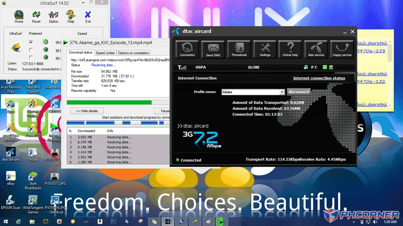
Task: Select the Norton Online desktop icon
Action: [x=33, y=108]
